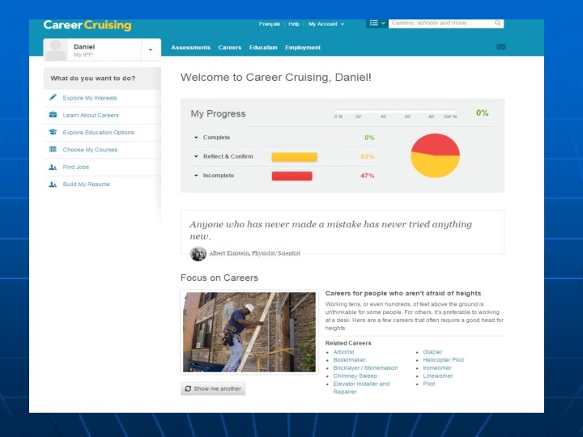Click the people icon beside Build My Resume
This screenshot has height=437, width=583.
[53, 185]
